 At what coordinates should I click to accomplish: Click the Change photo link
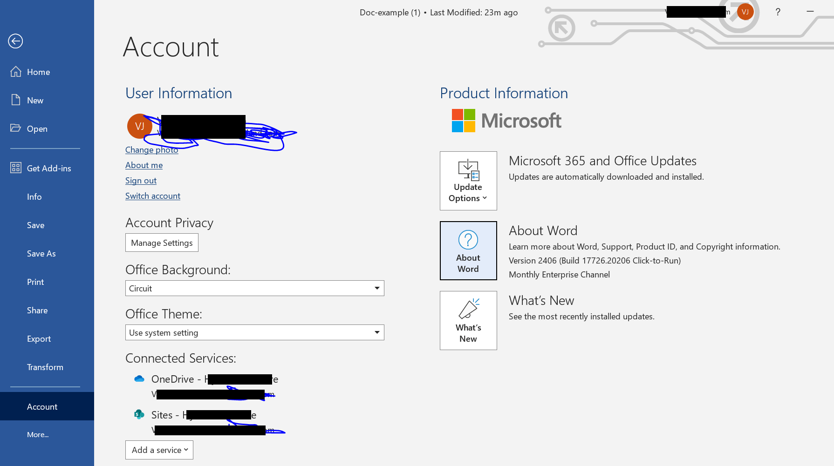151,150
